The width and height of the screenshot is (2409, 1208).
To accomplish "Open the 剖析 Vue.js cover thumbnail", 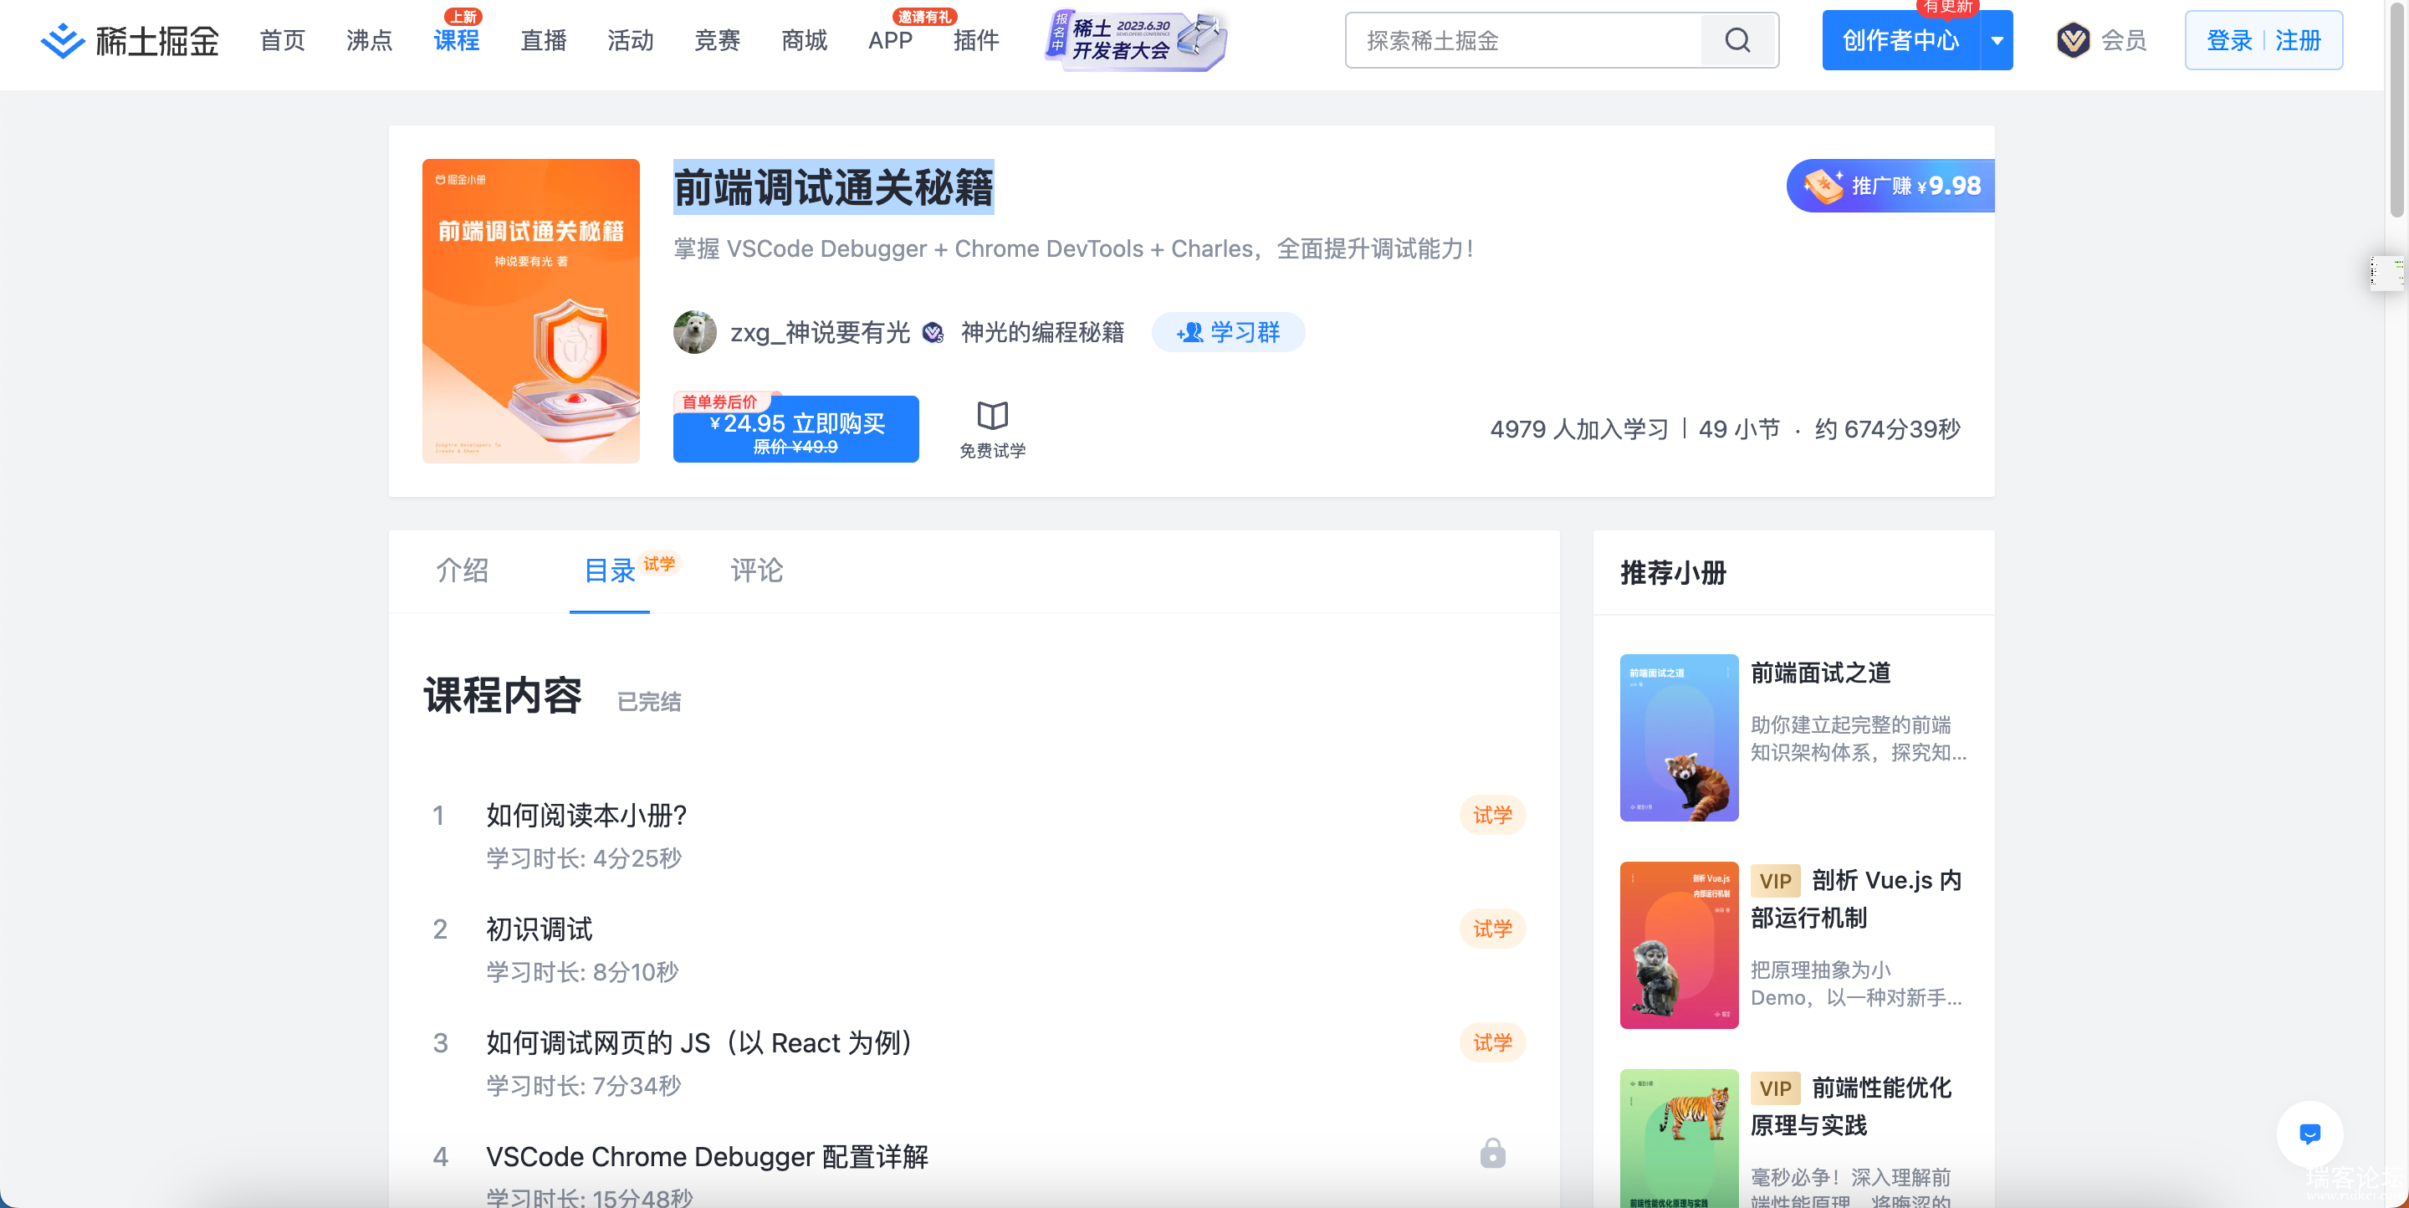I will 1680,944.
